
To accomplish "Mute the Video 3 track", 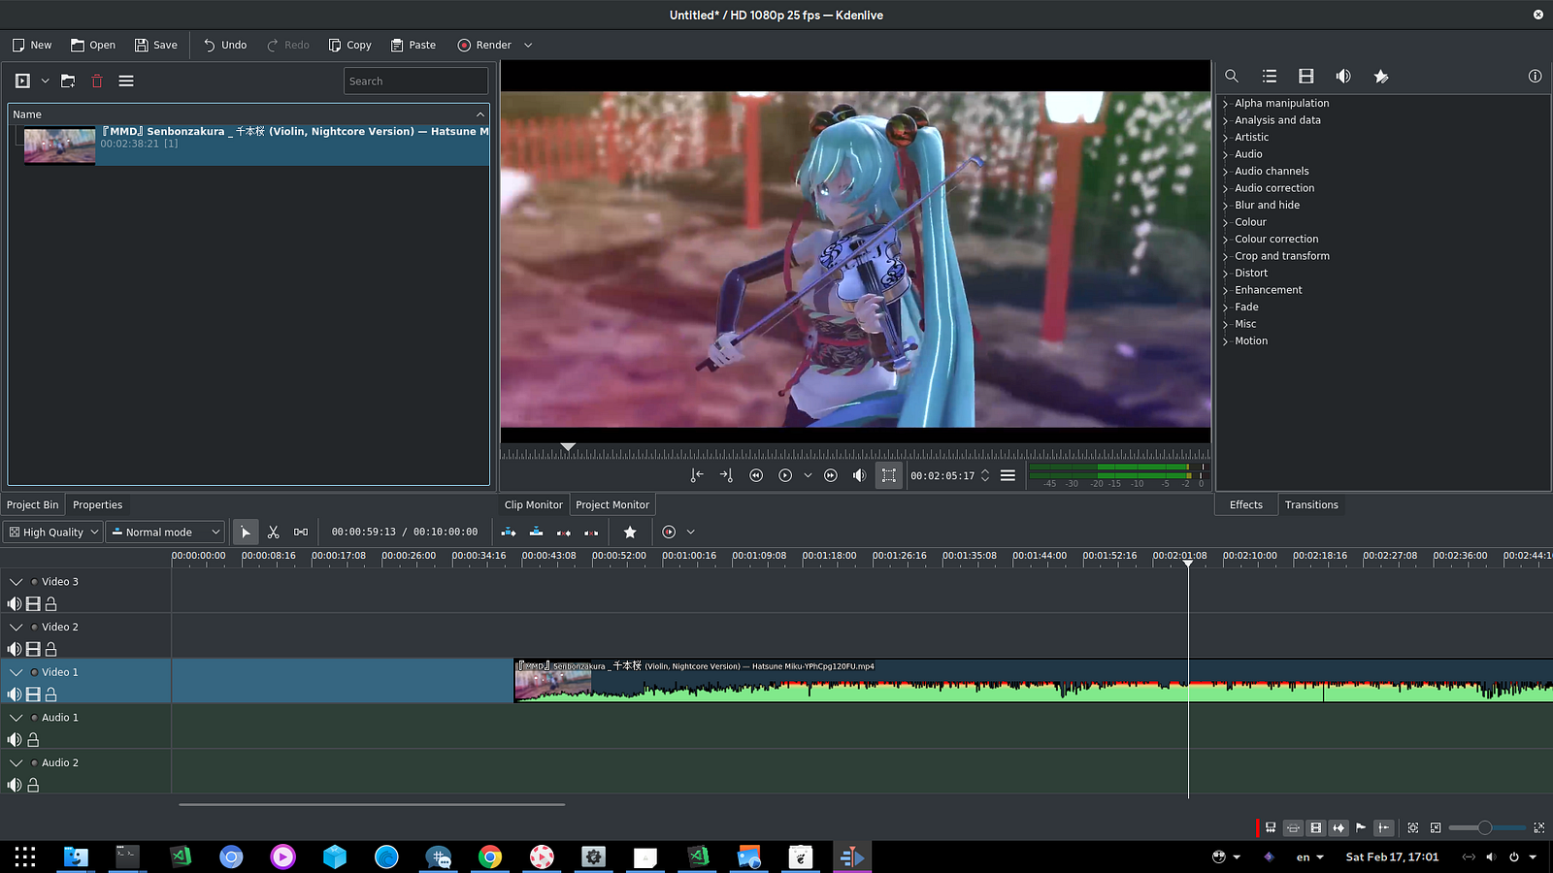I will pyautogui.click(x=15, y=604).
